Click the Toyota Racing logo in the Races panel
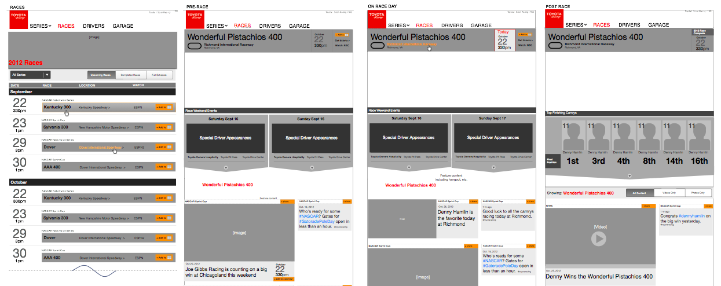 coord(19,21)
